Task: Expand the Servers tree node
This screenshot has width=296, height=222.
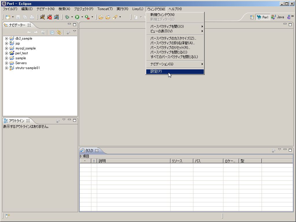Action: (6, 63)
